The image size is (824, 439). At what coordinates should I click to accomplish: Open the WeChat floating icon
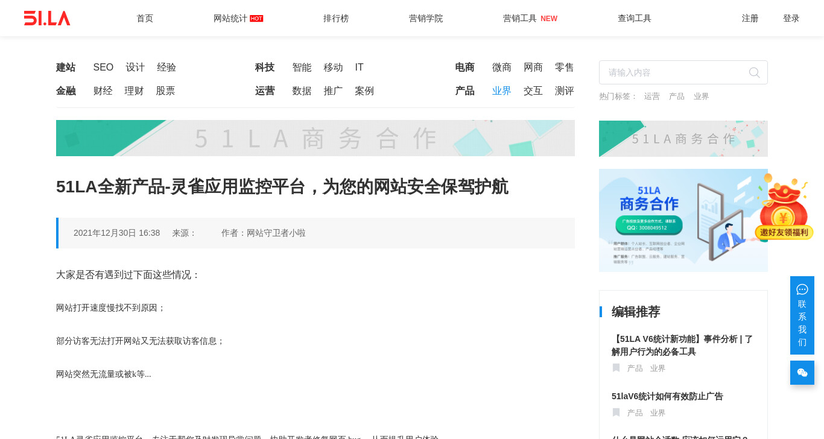802,373
